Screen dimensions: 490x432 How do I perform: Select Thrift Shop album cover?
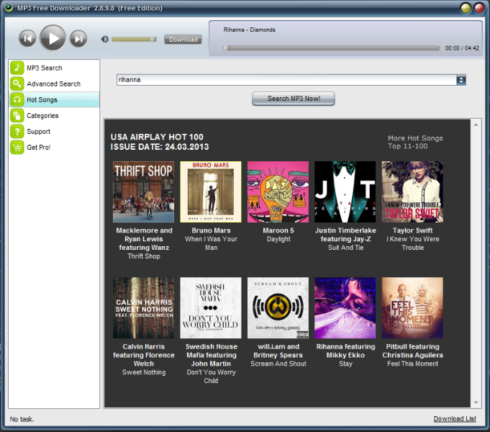[x=143, y=192]
